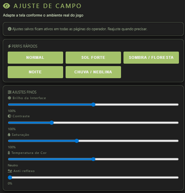Click the info icon in saved-settings notice
Screen dimensions: 185x193
10,29
